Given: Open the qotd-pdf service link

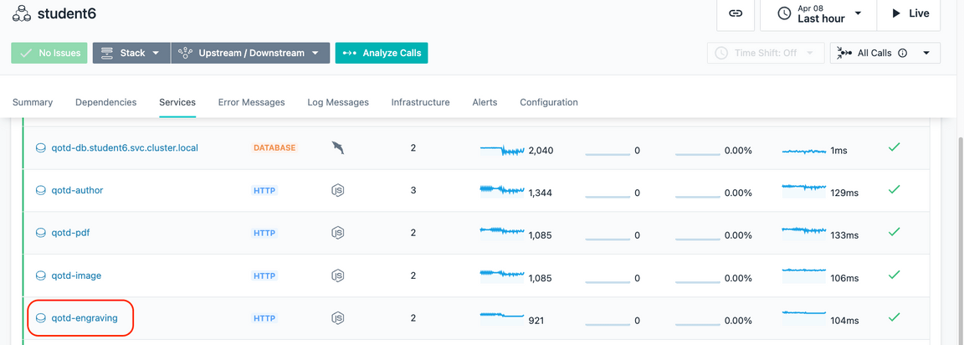Looking at the screenshot, I should (71, 233).
